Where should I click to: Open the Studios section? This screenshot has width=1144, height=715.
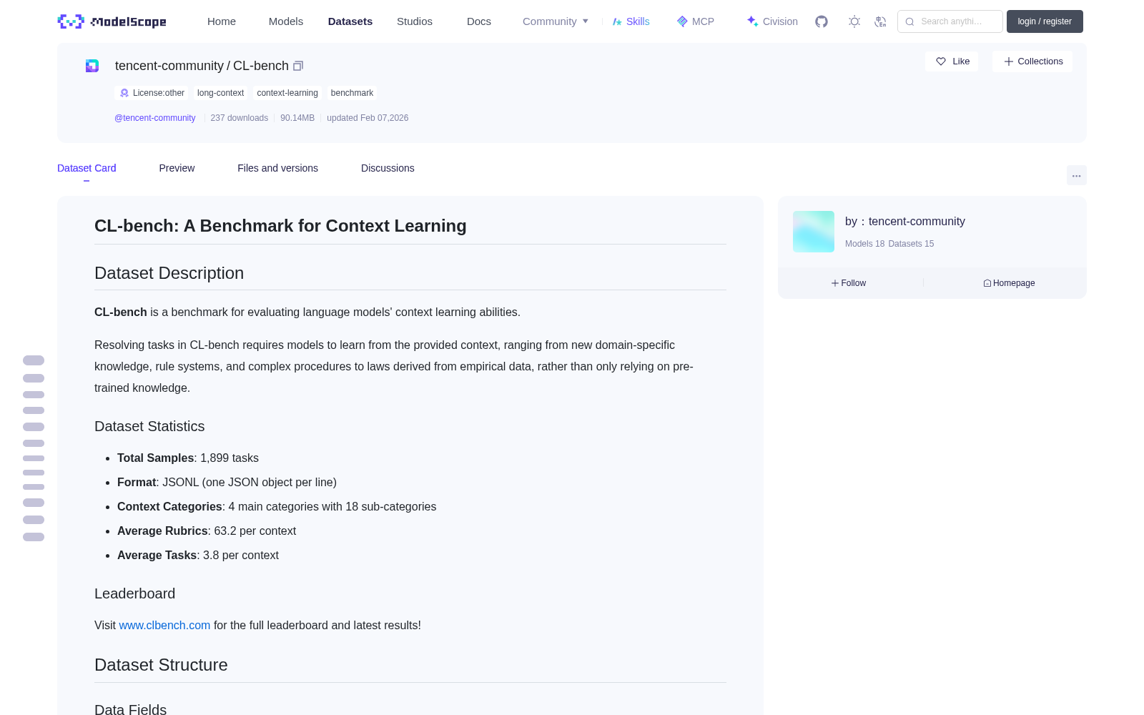click(415, 21)
